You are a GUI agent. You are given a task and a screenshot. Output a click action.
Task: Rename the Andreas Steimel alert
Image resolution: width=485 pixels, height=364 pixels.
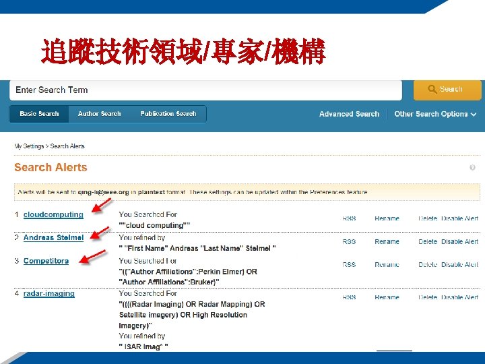coord(387,242)
